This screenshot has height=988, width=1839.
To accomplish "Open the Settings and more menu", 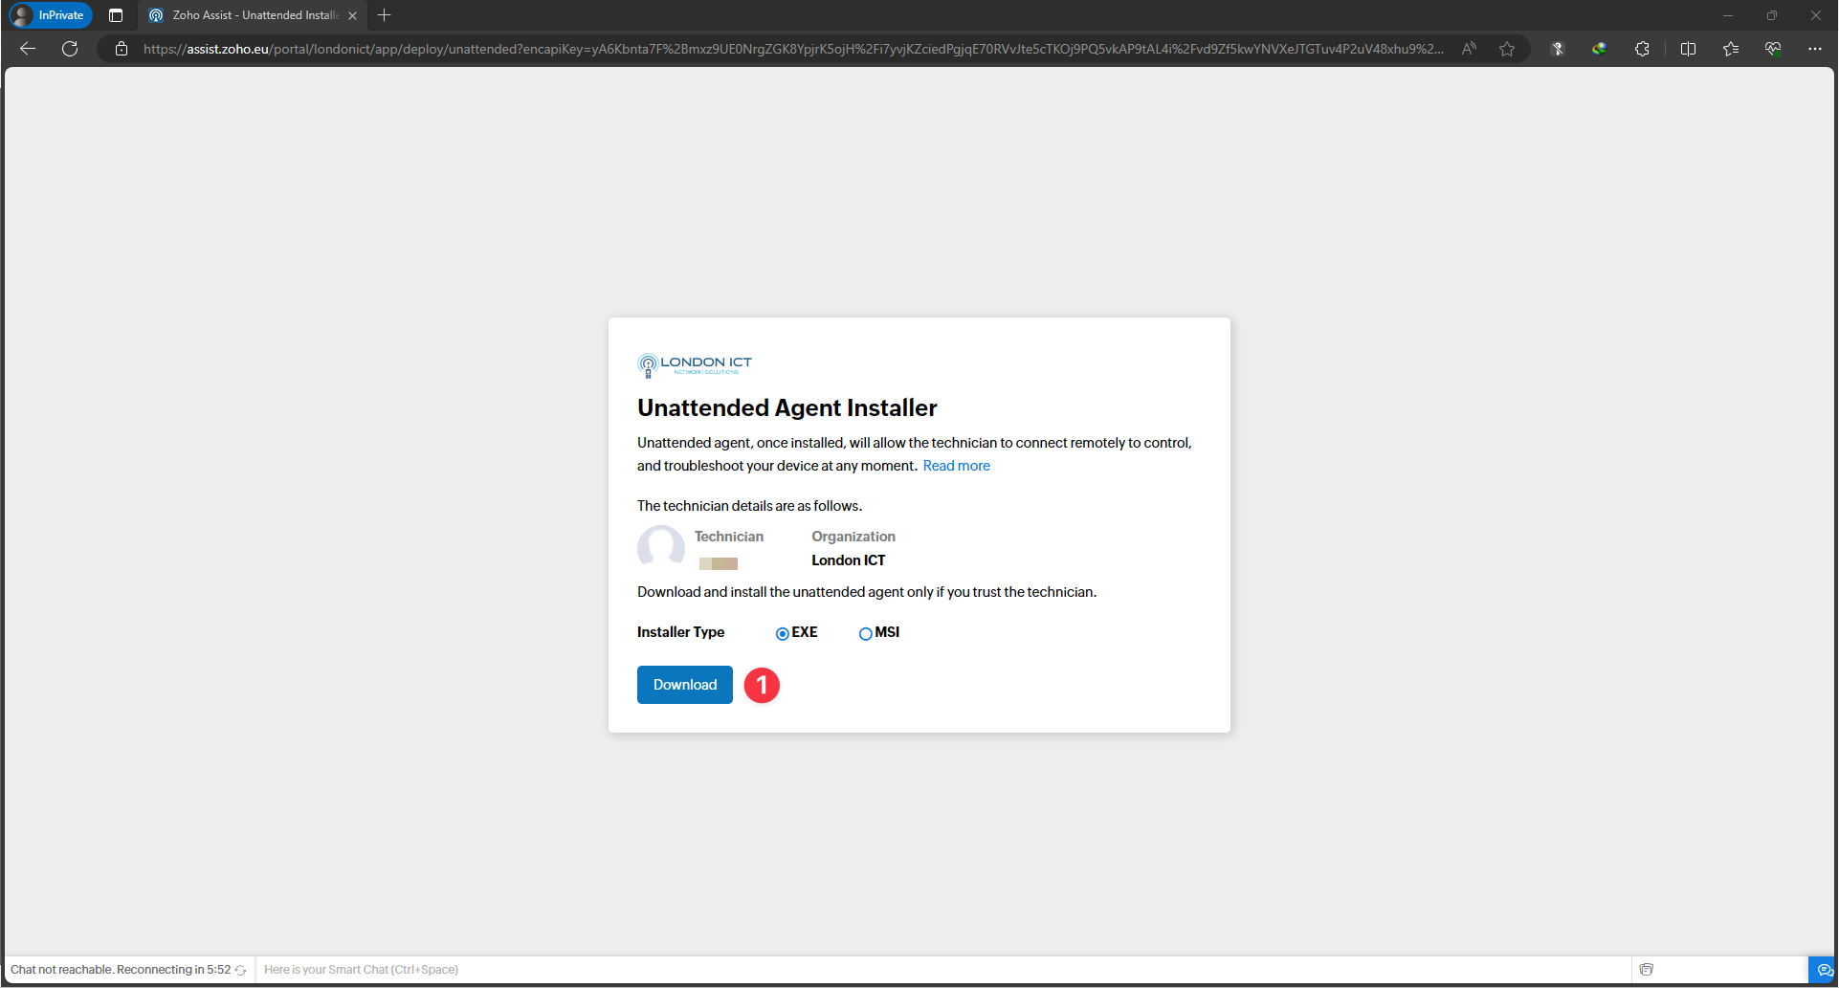I will tap(1814, 49).
